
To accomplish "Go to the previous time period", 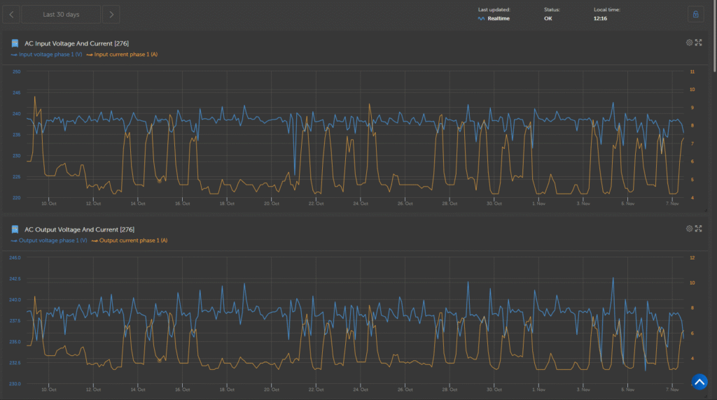I will [x=12, y=15].
